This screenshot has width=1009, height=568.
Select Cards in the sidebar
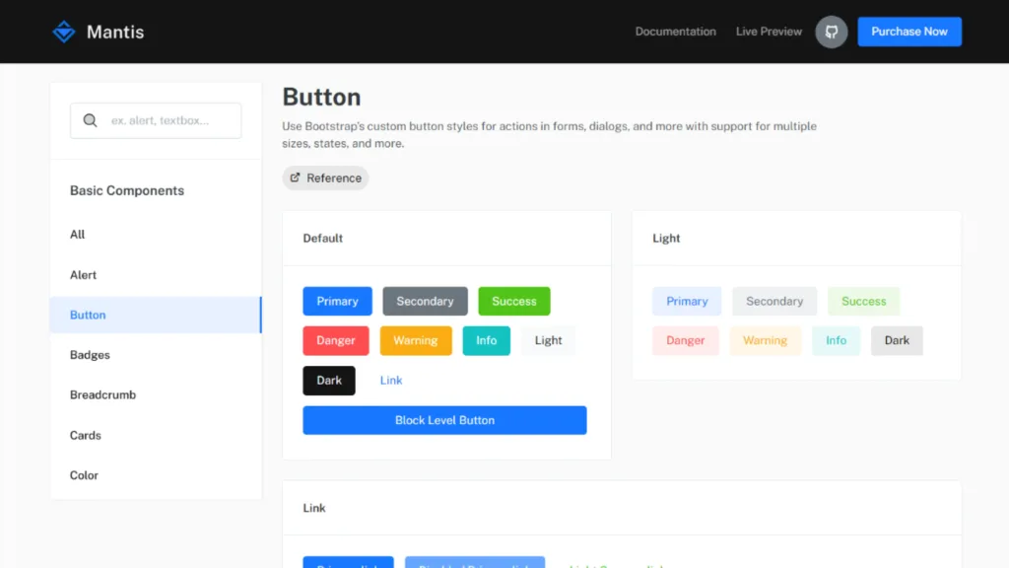(x=85, y=435)
